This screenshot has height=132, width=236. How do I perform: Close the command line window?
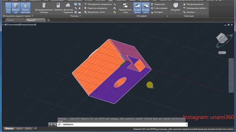click(51, 125)
